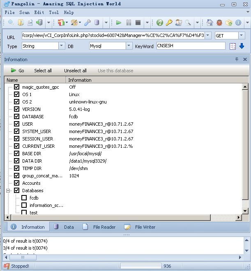Uncheck the magic_quotes_gpc checkbox
The height and width of the screenshot is (271, 251).
coord(16,87)
